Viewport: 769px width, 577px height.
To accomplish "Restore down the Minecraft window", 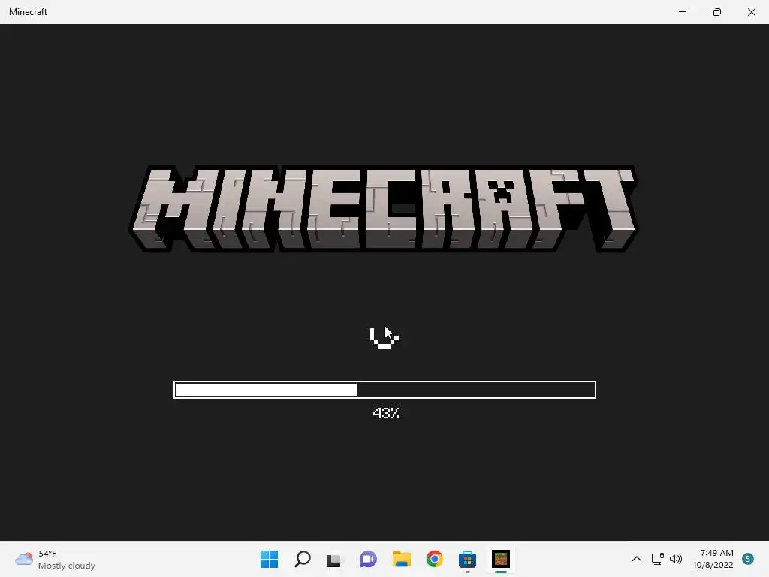I will tap(717, 12).
